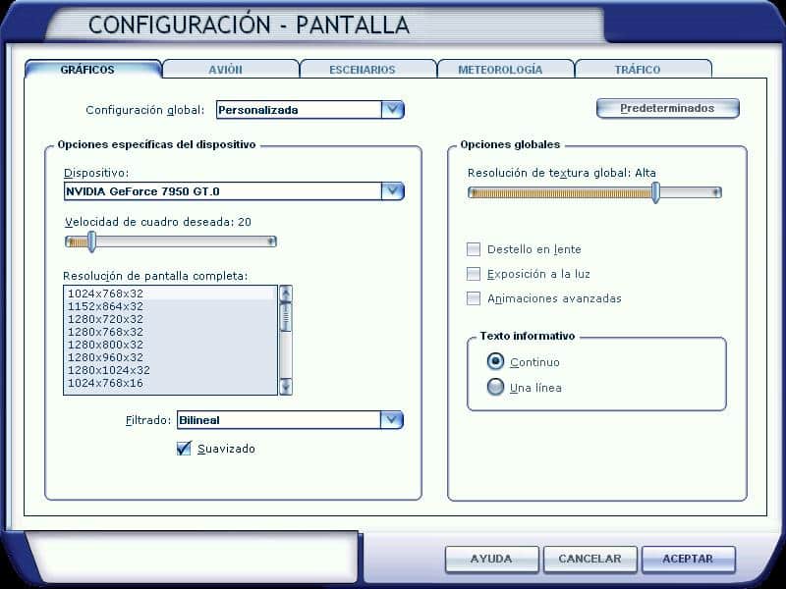Click the CANCELAR button
The height and width of the screenshot is (589, 786).
589,559
